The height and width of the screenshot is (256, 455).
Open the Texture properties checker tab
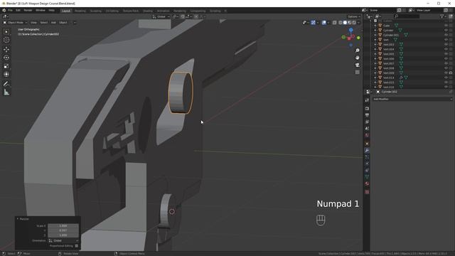click(x=367, y=192)
